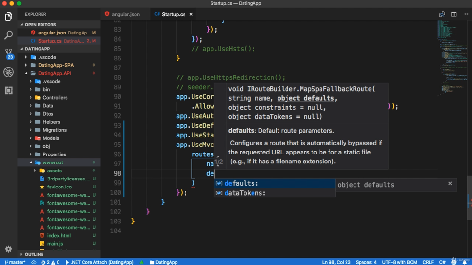Open the Extensions view icon
472x265 pixels.
point(8,90)
